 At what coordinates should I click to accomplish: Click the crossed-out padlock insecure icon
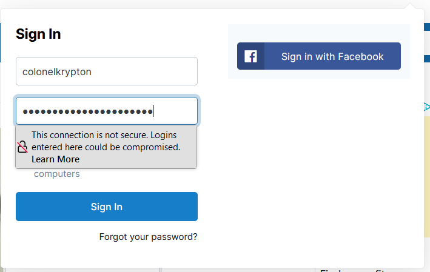pyautogui.click(x=22, y=147)
